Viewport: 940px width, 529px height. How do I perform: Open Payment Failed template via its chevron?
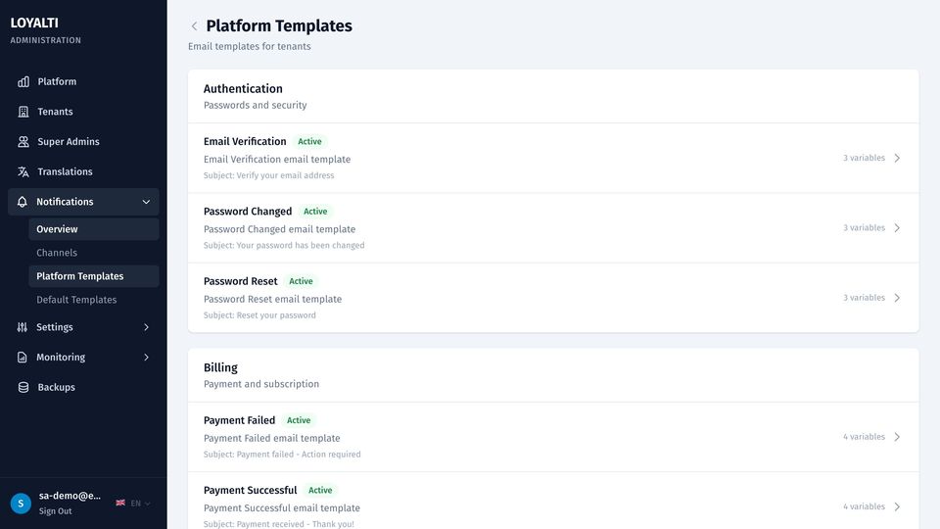897,437
